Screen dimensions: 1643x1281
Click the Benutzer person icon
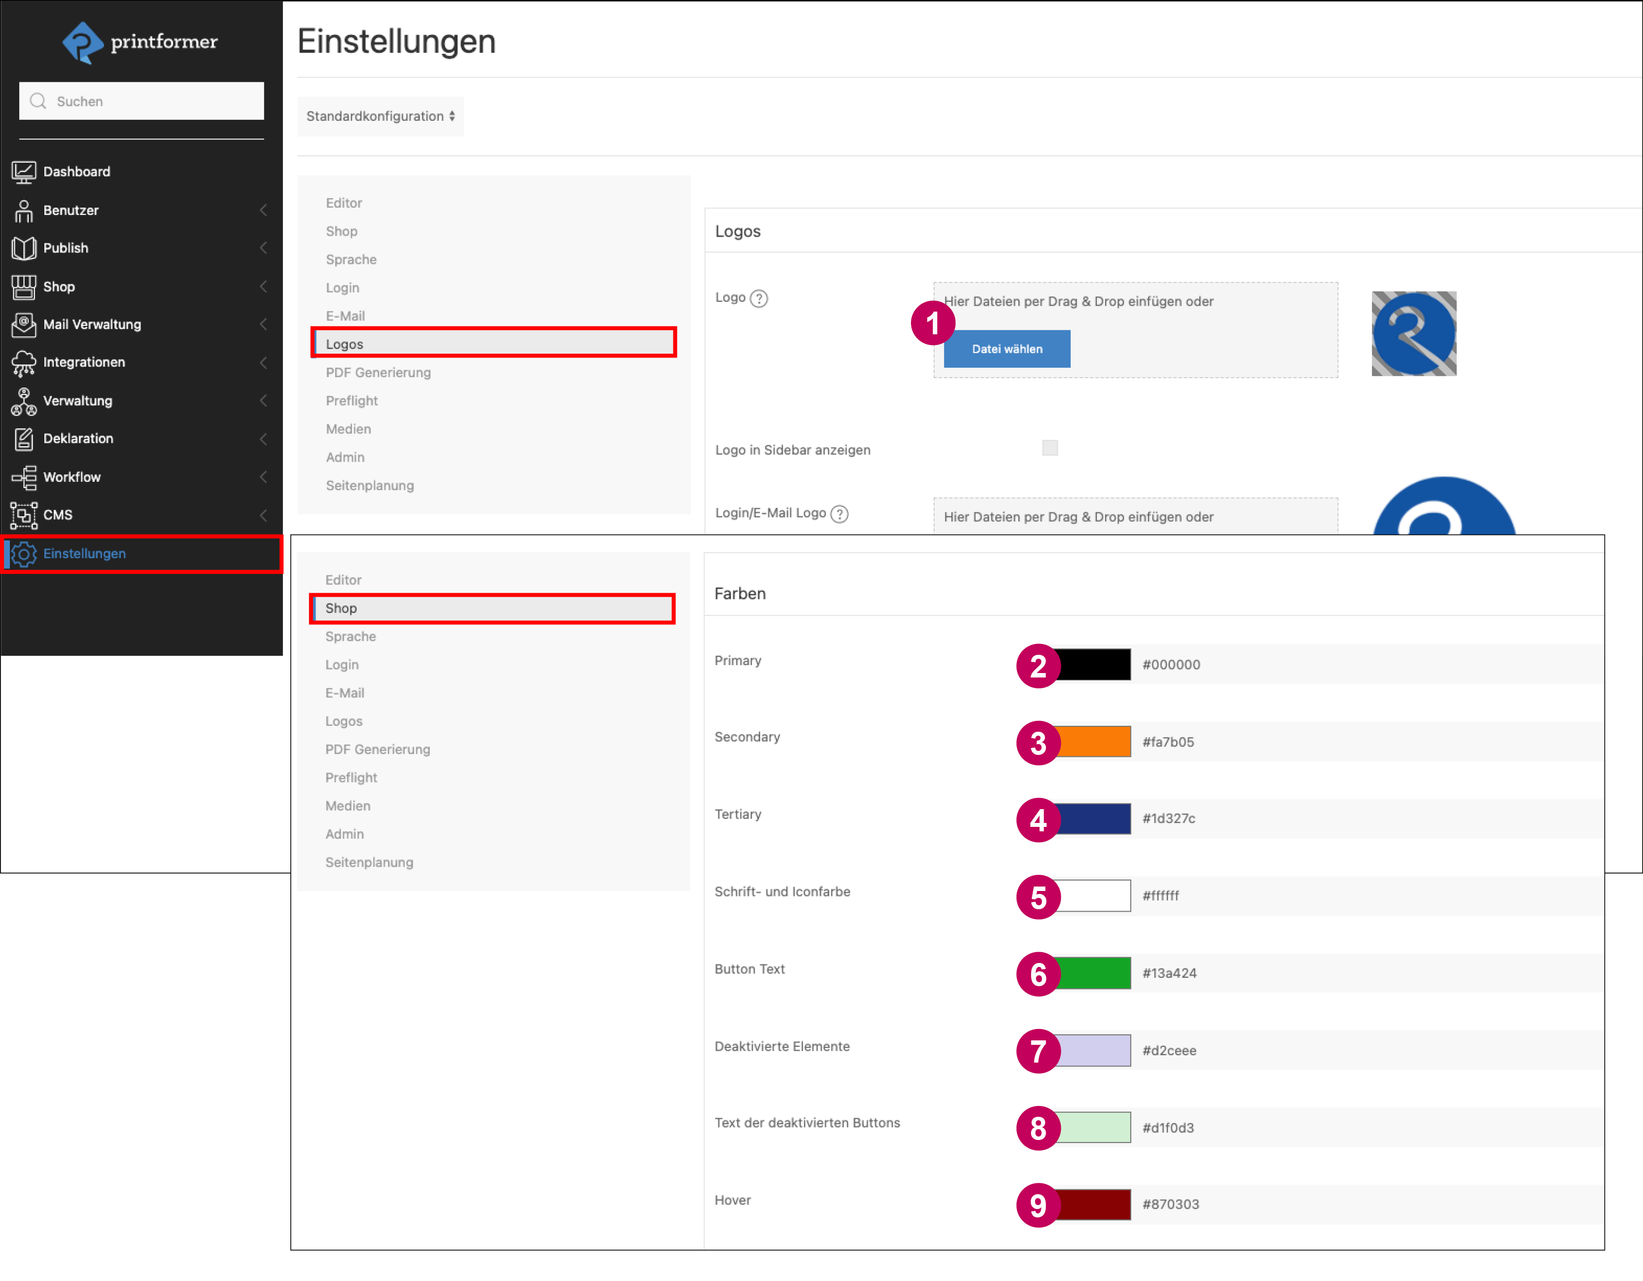pyautogui.click(x=23, y=211)
